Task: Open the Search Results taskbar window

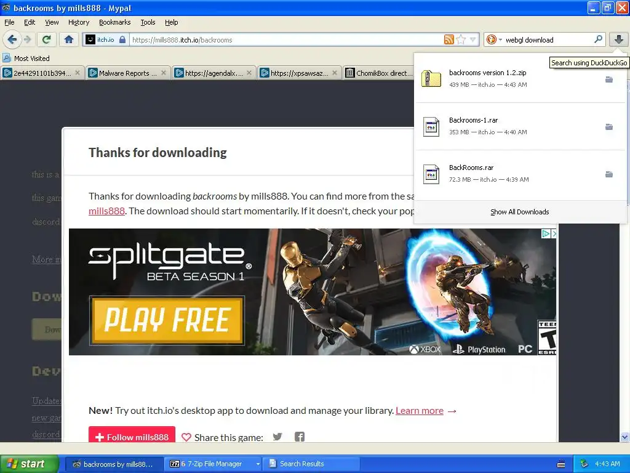Action: coord(311,464)
